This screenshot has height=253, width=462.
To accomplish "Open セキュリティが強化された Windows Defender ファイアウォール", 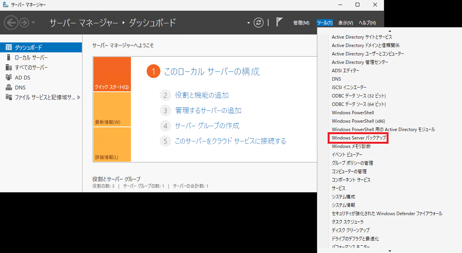I will [387, 214].
